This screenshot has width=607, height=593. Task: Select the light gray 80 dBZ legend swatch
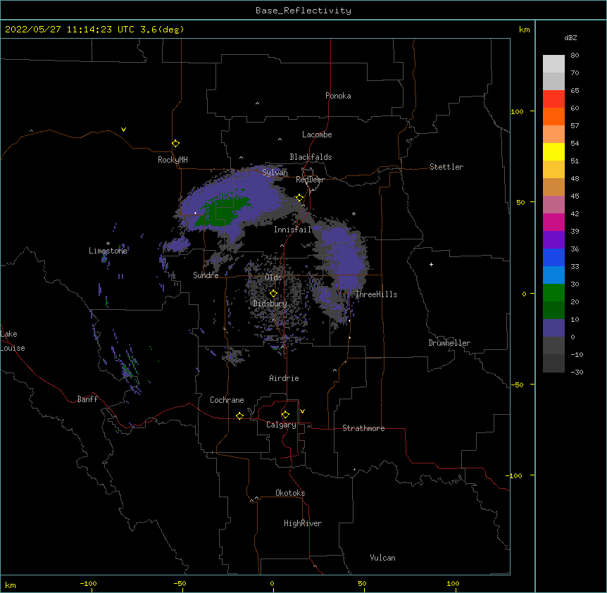click(553, 64)
